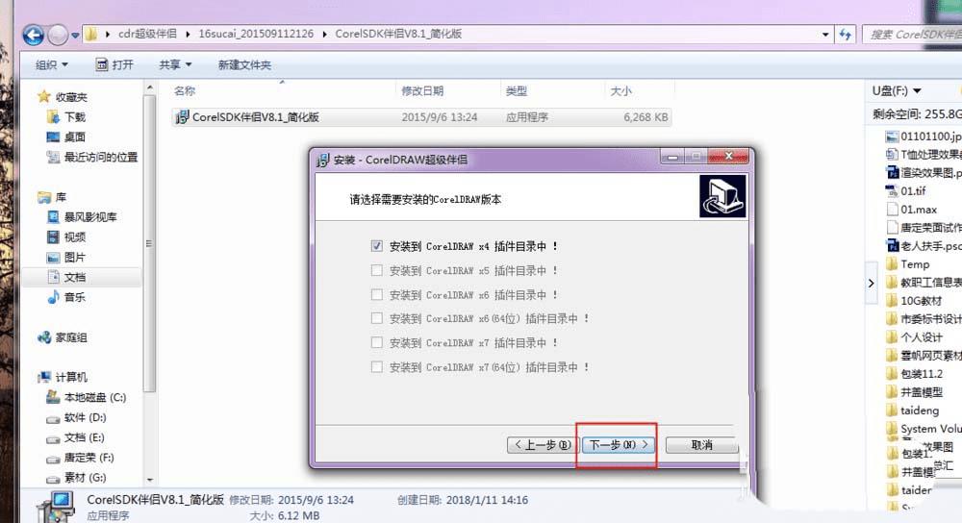
Task: Open 老人扶手.psd file in U盘 panel
Action: (x=924, y=246)
